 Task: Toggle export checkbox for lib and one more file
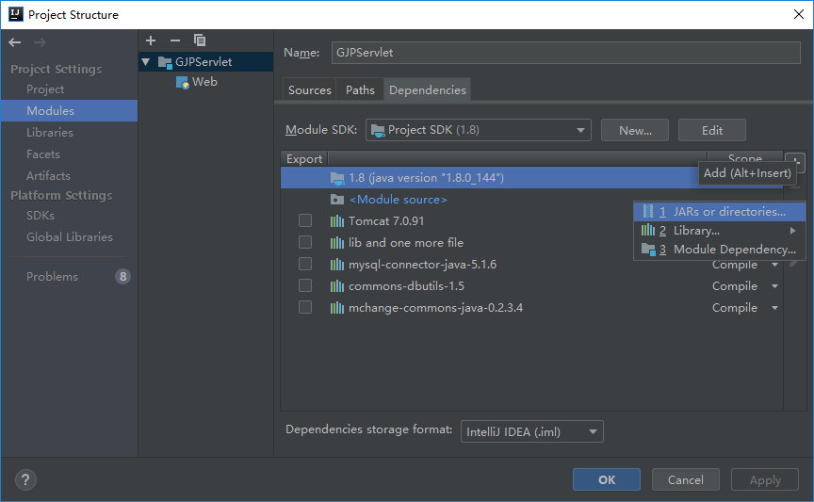point(305,242)
